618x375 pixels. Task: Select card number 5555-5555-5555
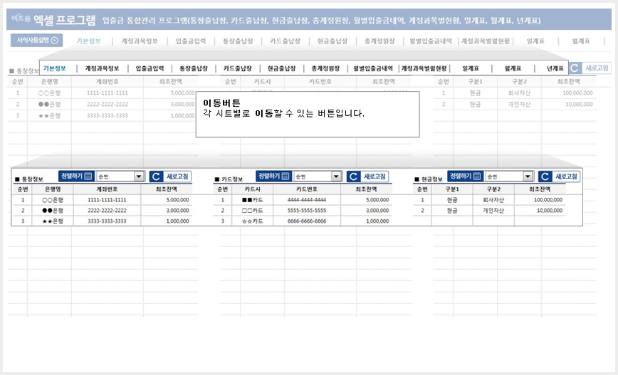click(307, 211)
